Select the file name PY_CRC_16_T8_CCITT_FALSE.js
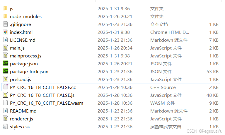 click(x=42, y=95)
